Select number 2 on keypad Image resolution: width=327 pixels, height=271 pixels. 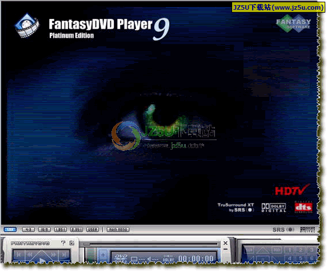click(301, 250)
